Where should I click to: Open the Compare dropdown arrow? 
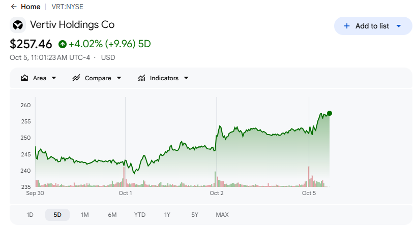pyautogui.click(x=119, y=78)
